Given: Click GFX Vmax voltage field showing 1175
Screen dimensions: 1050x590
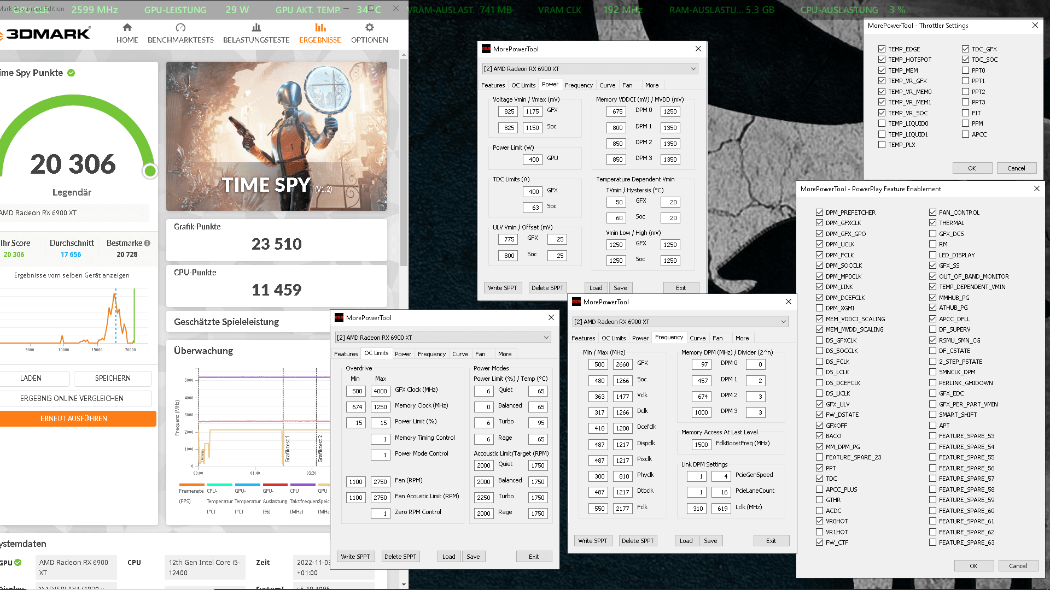Looking at the screenshot, I should point(532,111).
